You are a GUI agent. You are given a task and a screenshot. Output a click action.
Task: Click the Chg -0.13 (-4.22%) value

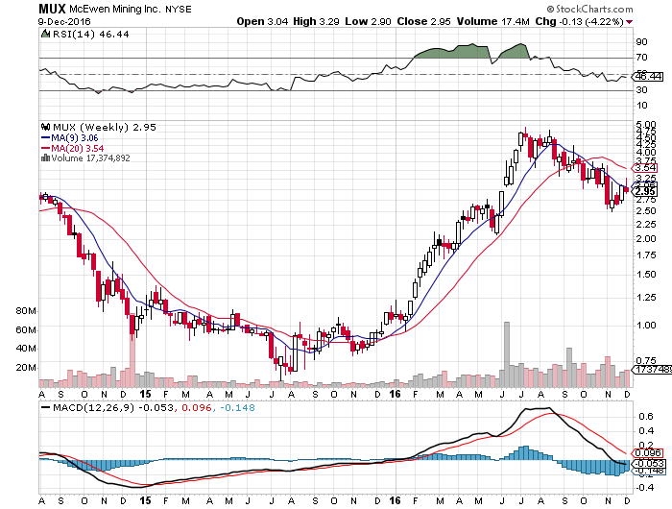click(x=579, y=21)
